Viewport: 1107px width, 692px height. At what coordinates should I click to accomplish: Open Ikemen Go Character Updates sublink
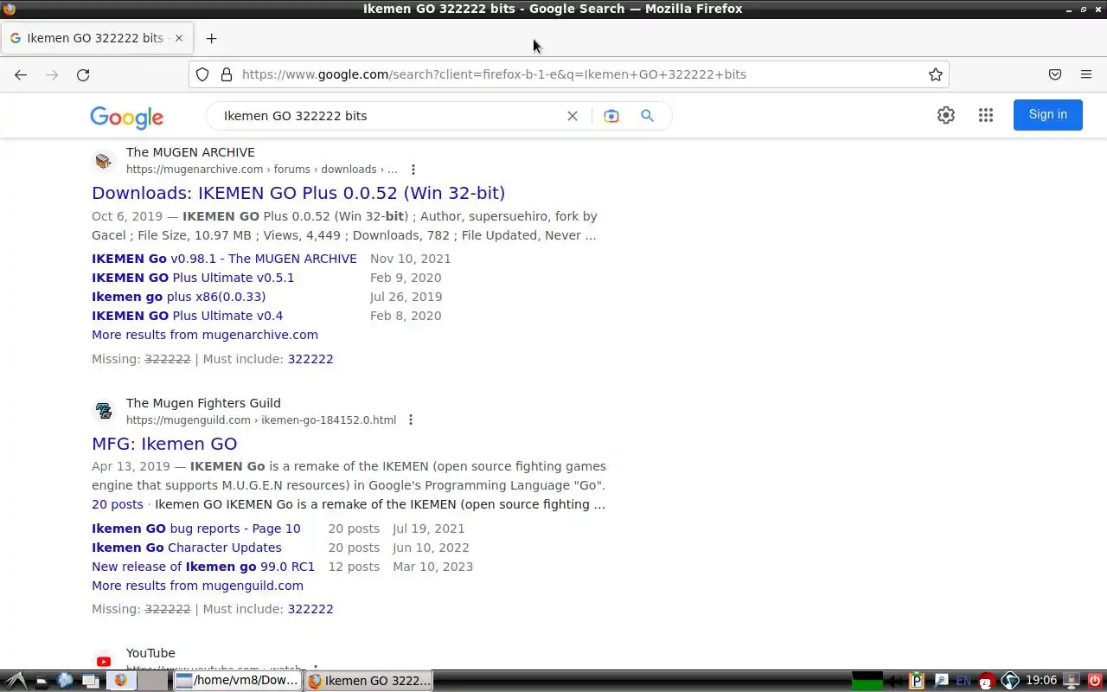click(187, 548)
